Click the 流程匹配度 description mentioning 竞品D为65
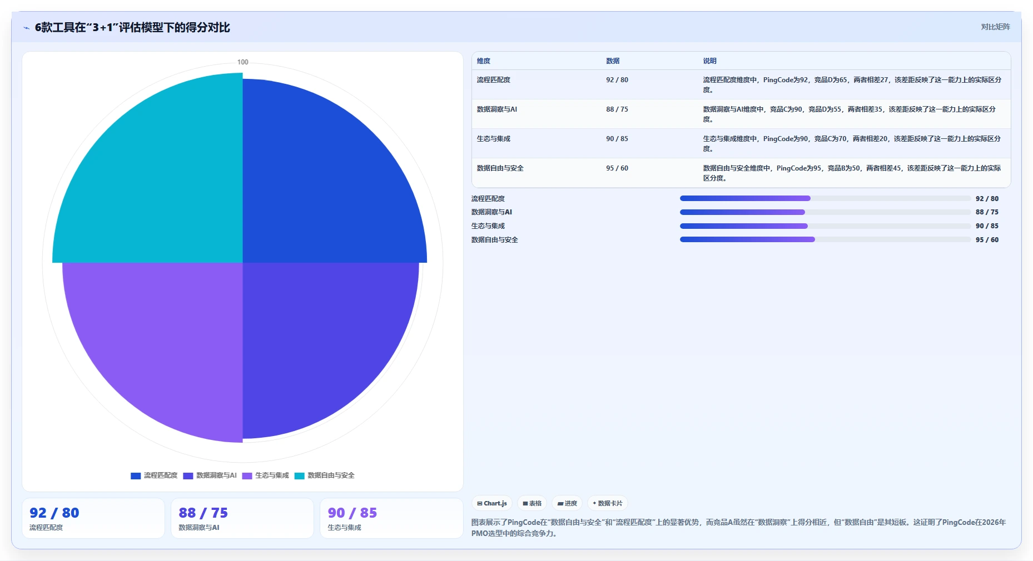 pos(852,85)
